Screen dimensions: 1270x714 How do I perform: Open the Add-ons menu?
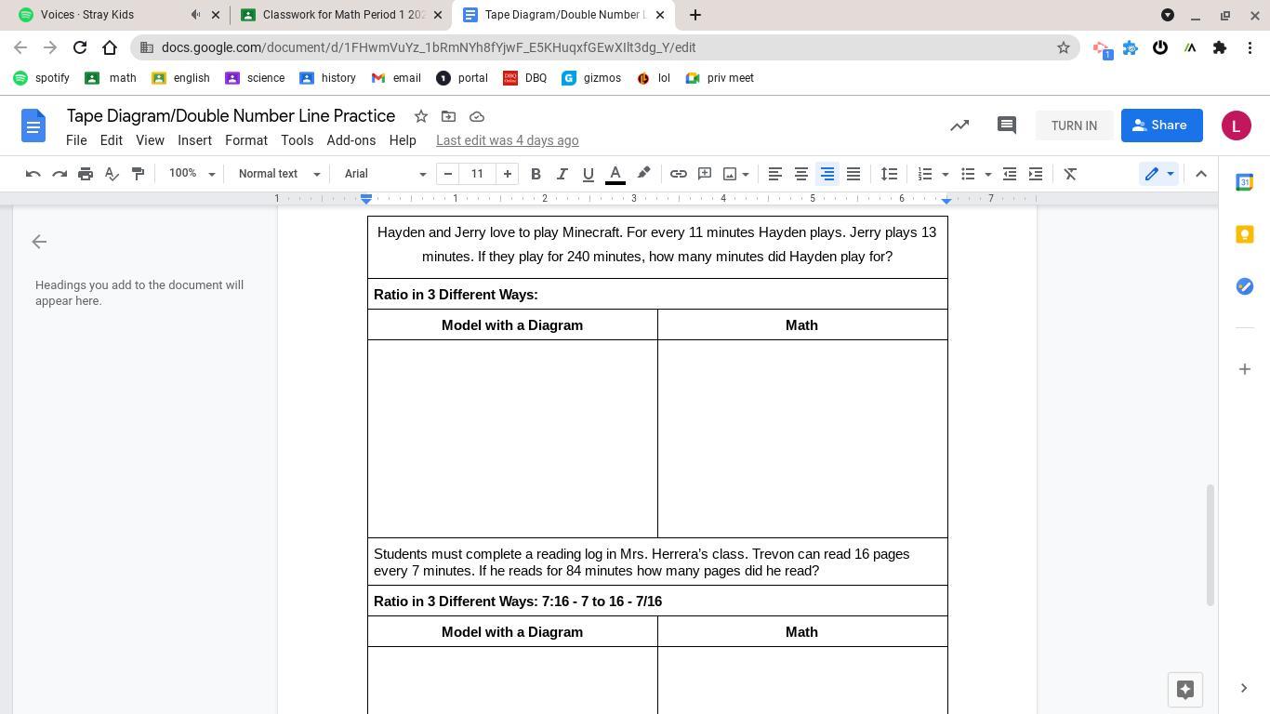pyautogui.click(x=351, y=140)
